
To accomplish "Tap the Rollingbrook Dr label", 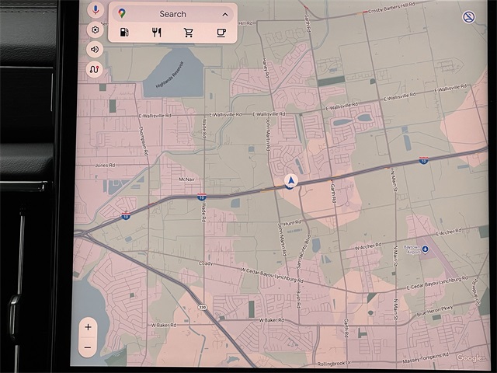I will [x=334, y=364].
